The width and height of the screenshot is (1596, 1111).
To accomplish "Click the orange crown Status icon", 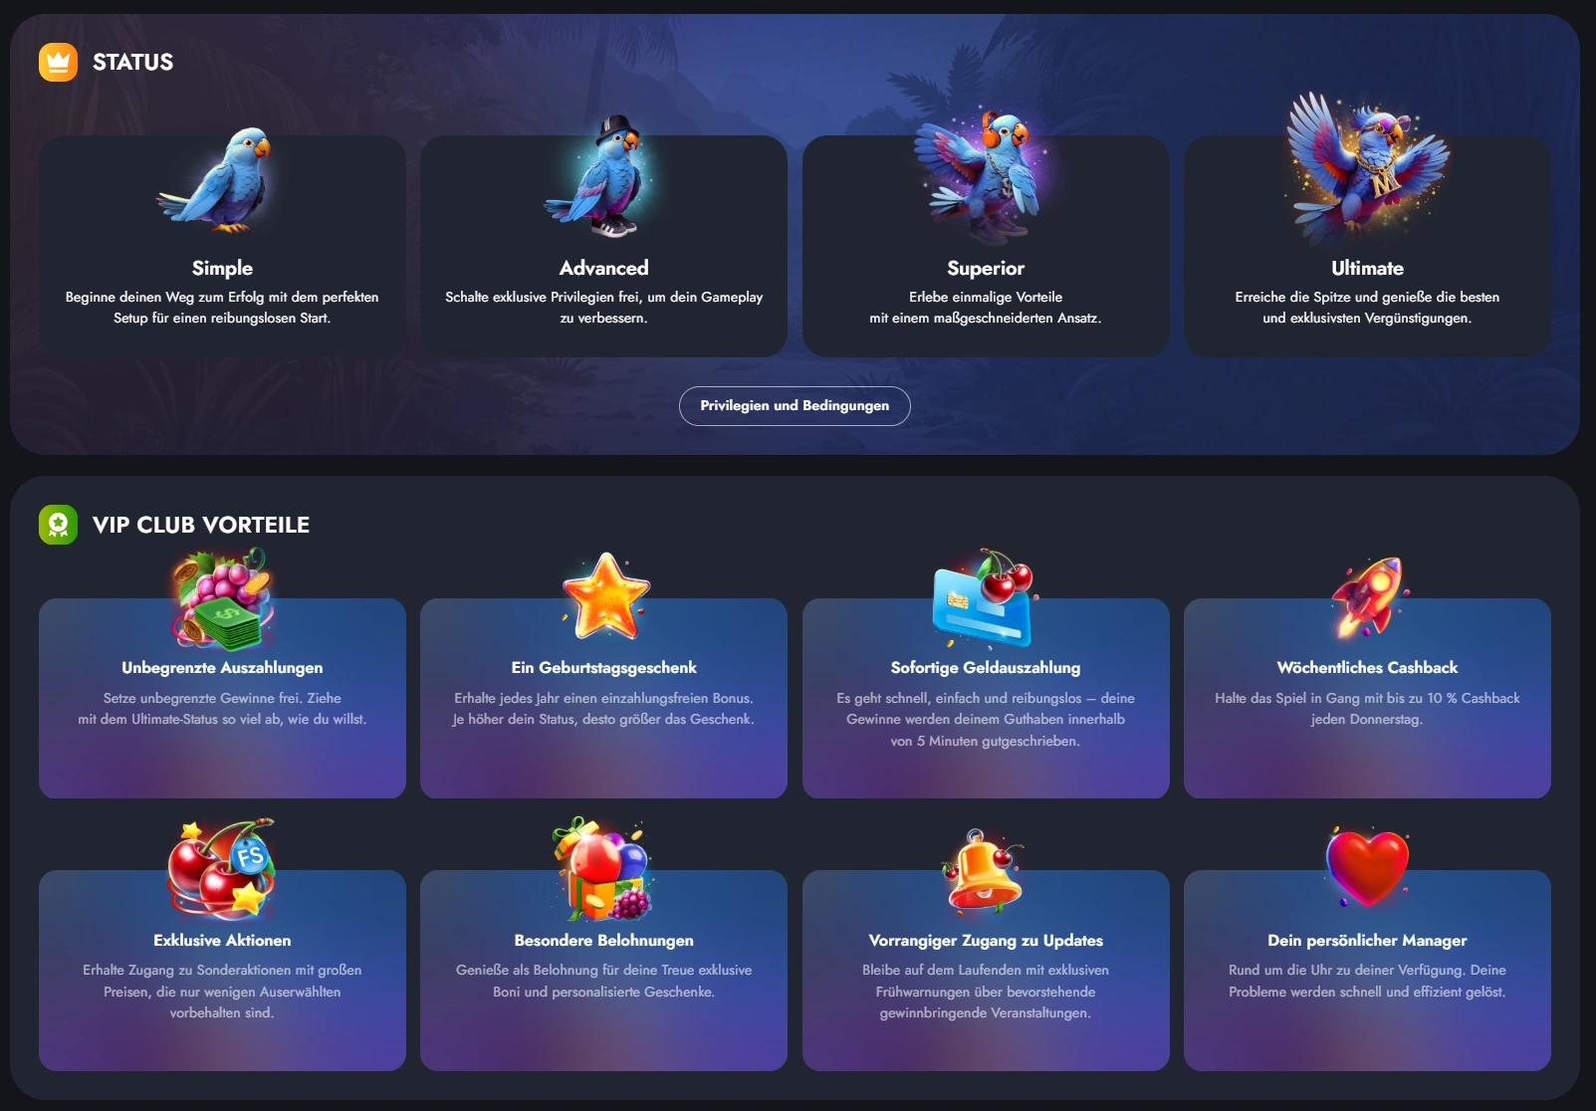I will click(x=58, y=62).
